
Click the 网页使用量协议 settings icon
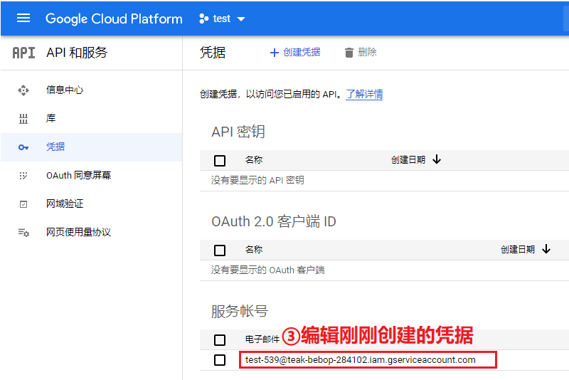click(23, 233)
